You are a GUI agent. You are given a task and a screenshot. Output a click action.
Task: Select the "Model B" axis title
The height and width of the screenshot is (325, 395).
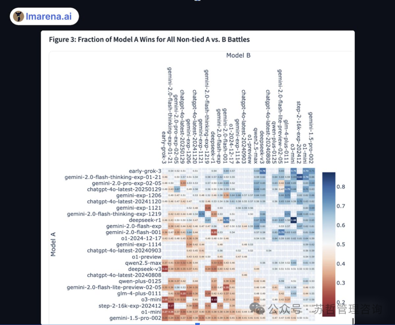coord(238,55)
